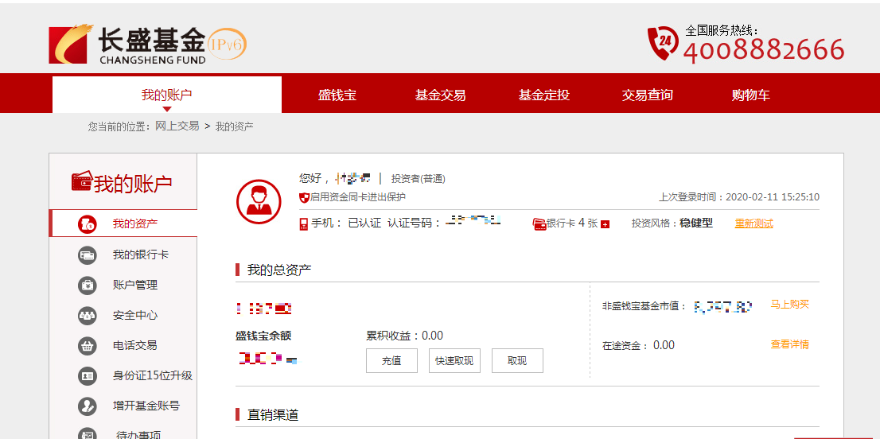Click the 启用资金同卡进出保护 text
Image resolution: width=880 pixels, height=439 pixels.
click(357, 197)
